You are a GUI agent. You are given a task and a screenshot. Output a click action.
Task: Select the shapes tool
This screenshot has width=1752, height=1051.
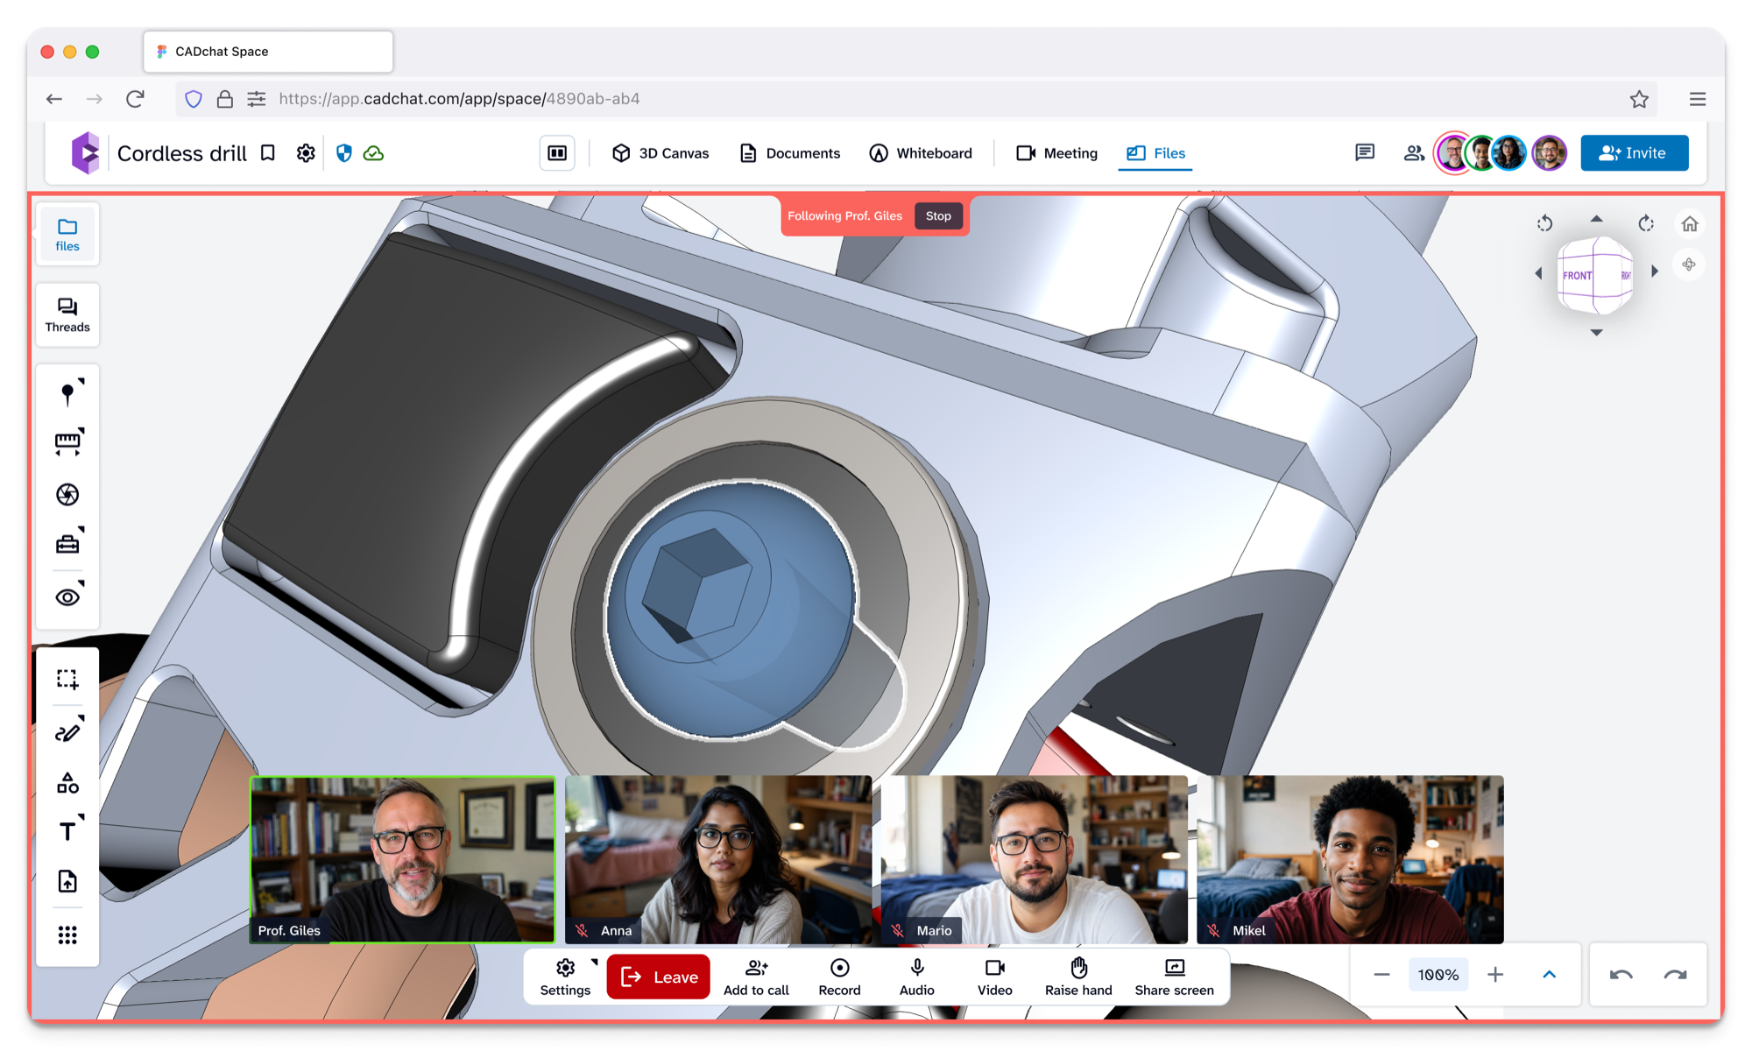coord(67,783)
